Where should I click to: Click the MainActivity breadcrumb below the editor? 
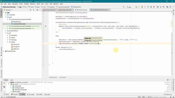point(53,77)
